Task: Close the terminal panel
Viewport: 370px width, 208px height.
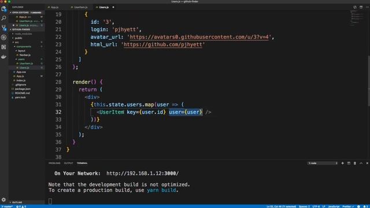Action: click(x=367, y=163)
